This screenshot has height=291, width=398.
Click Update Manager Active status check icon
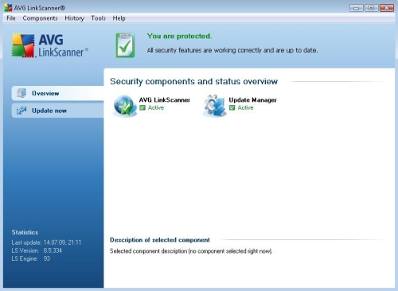(232, 107)
